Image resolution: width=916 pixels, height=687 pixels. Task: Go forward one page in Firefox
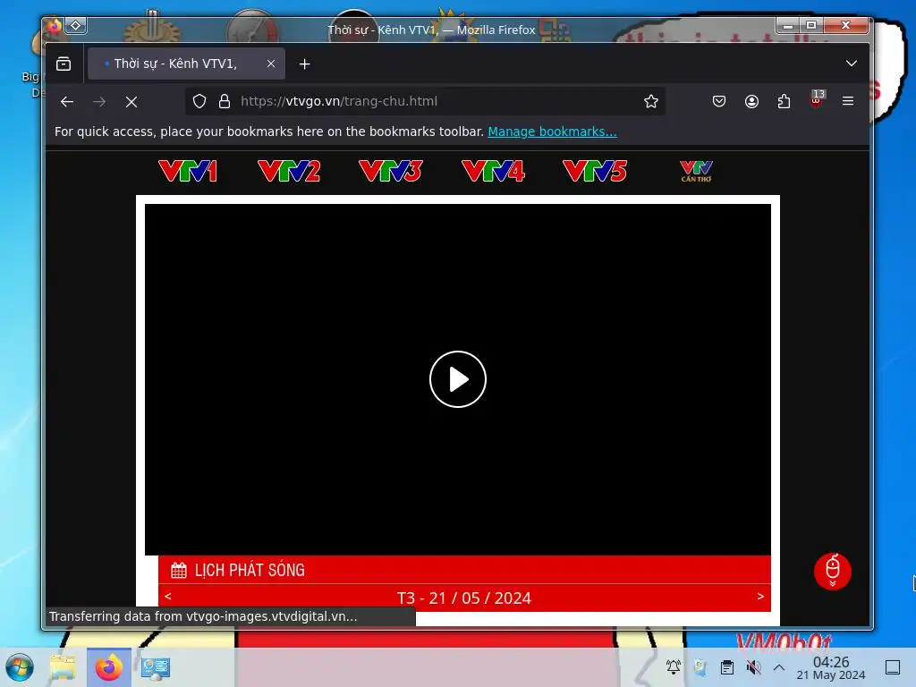pos(99,102)
